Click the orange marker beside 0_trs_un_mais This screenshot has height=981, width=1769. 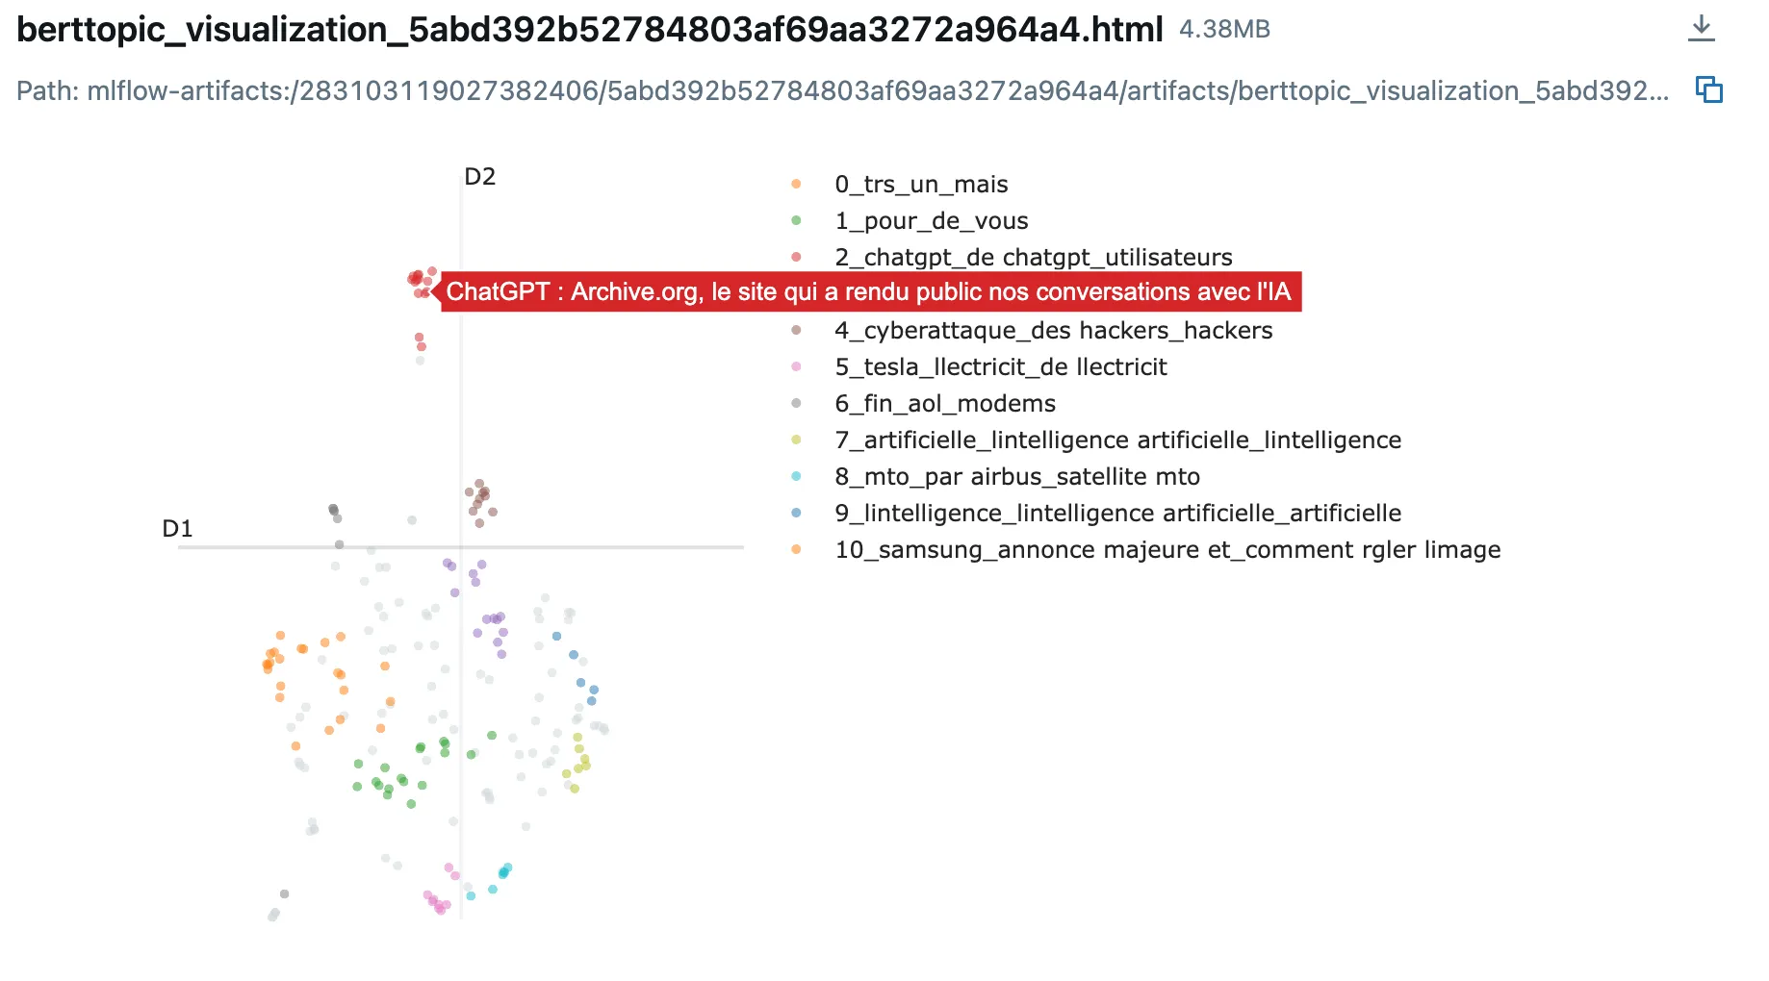(x=796, y=184)
